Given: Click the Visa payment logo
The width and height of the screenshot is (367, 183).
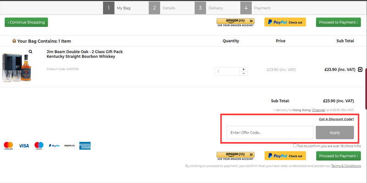Looking at the screenshot, I should (x=24, y=145).
